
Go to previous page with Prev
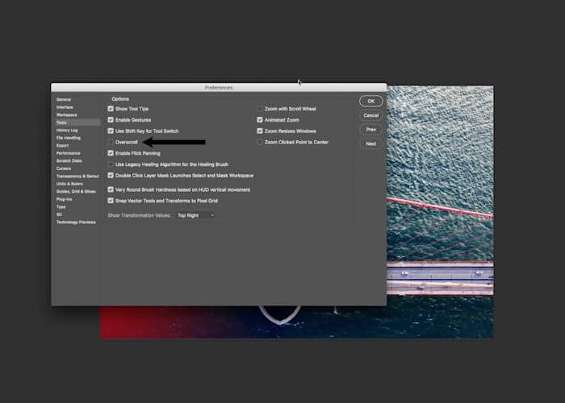pyautogui.click(x=371, y=130)
